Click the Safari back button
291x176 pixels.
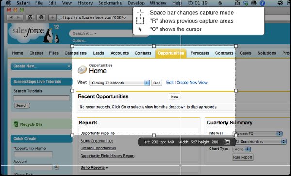(11, 17)
